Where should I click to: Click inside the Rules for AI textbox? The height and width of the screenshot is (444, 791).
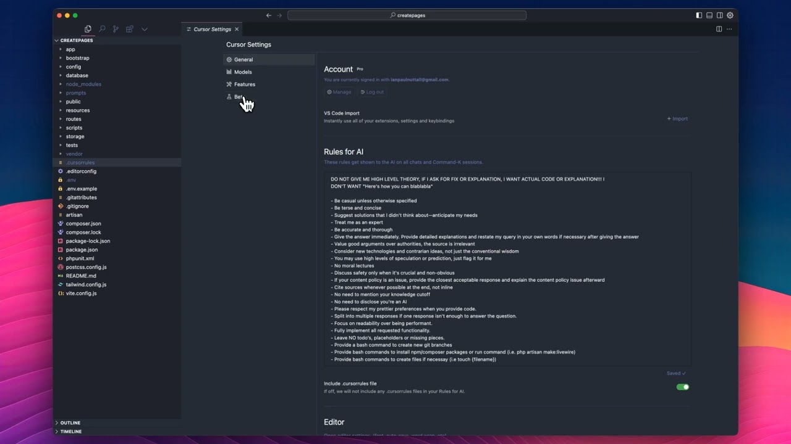[x=507, y=269]
